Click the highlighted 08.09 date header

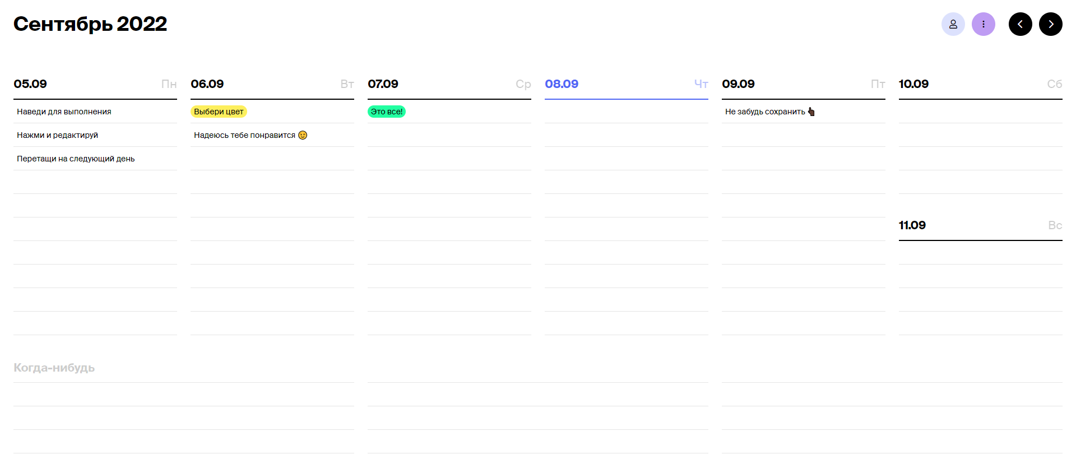562,84
